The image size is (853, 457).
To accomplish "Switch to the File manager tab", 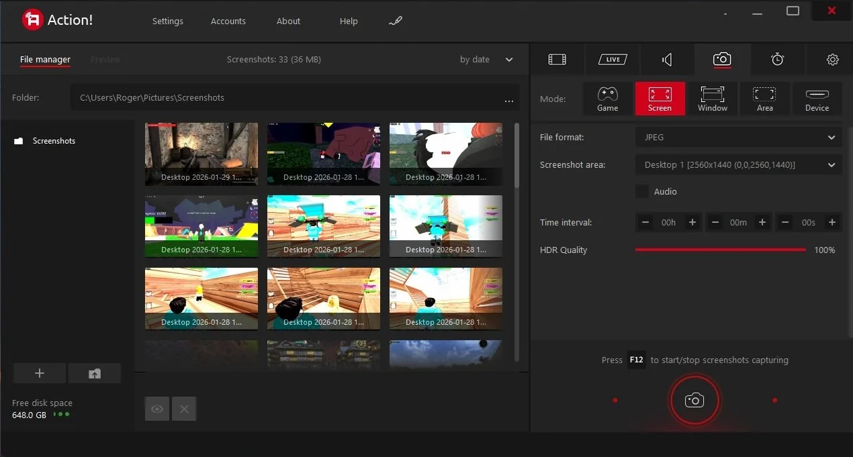I will click(45, 59).
